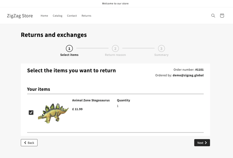Uncheck the Animal Zone Stegosaurus checkbox

tap(31, 113)
